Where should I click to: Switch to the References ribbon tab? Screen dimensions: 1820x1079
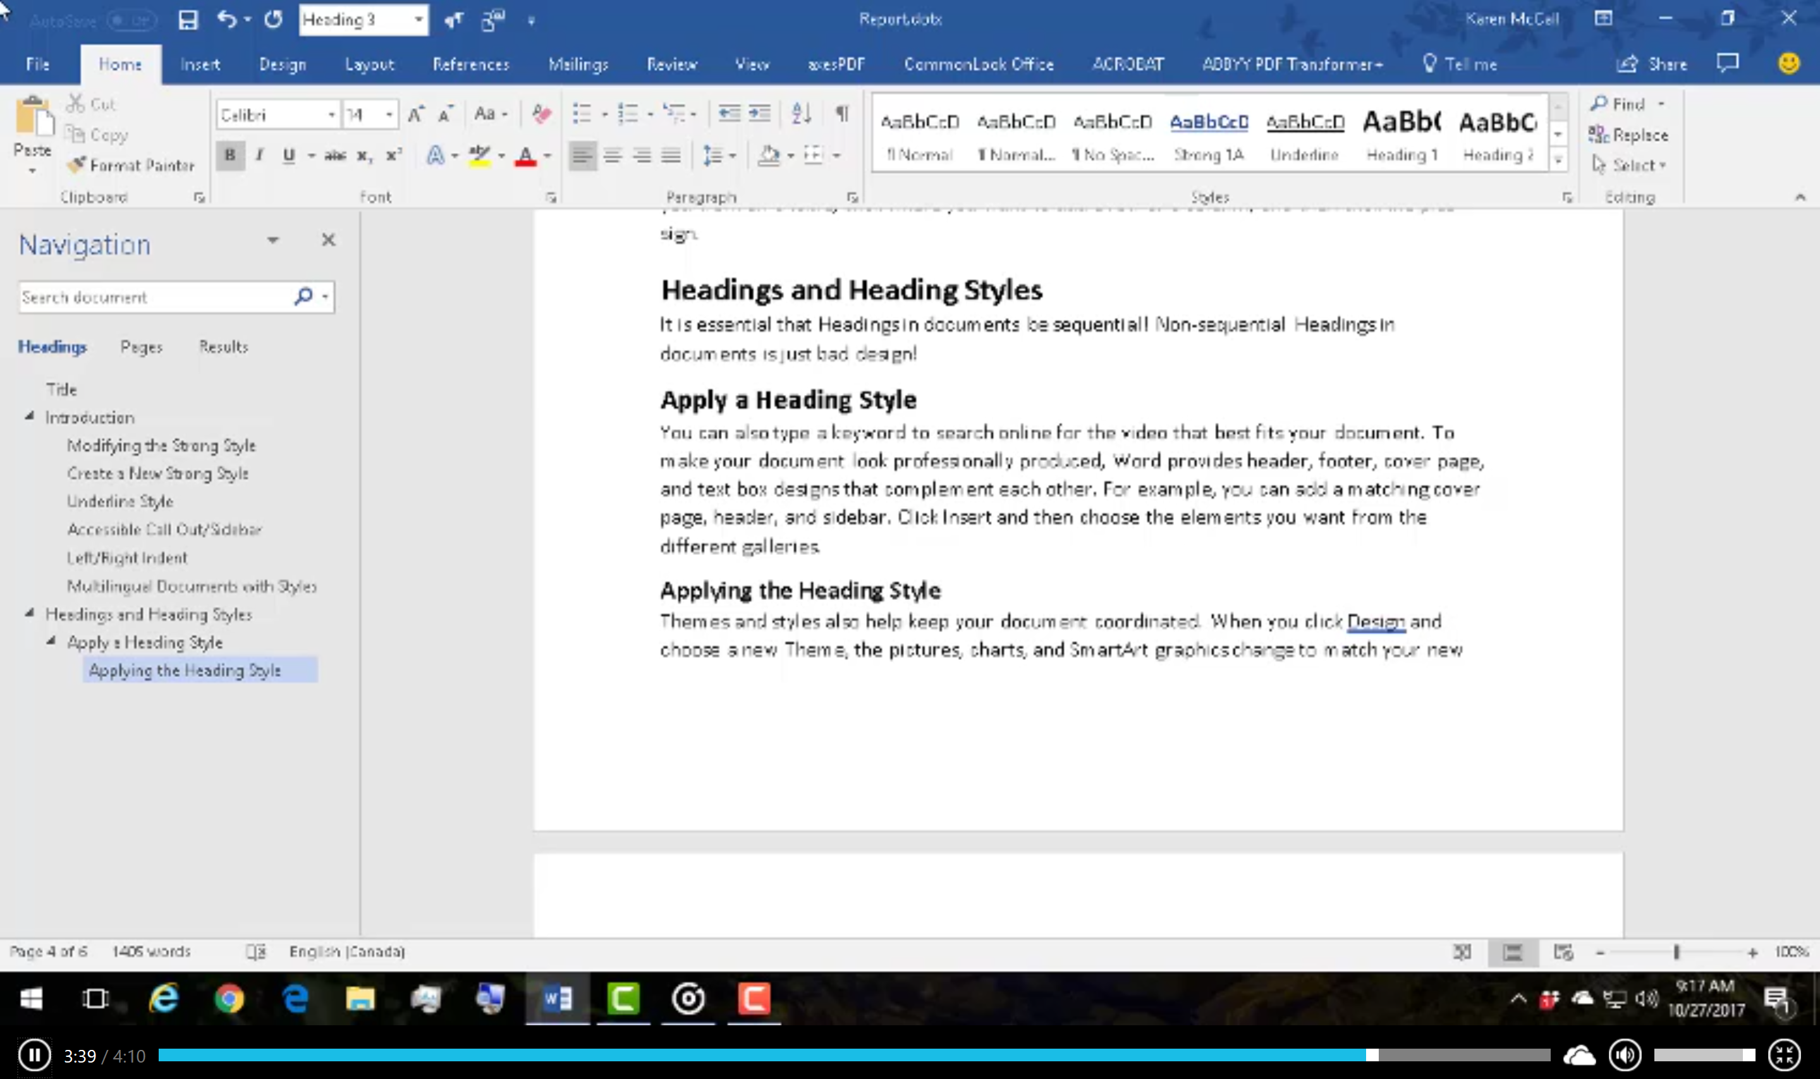point(470,64)
